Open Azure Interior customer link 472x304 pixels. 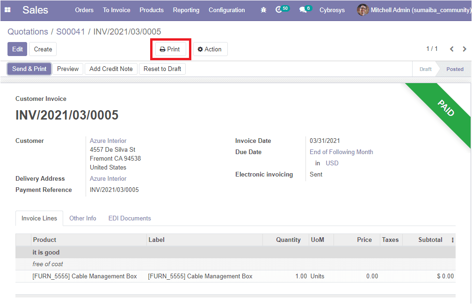pyautogui.click(x=108, y=141)
